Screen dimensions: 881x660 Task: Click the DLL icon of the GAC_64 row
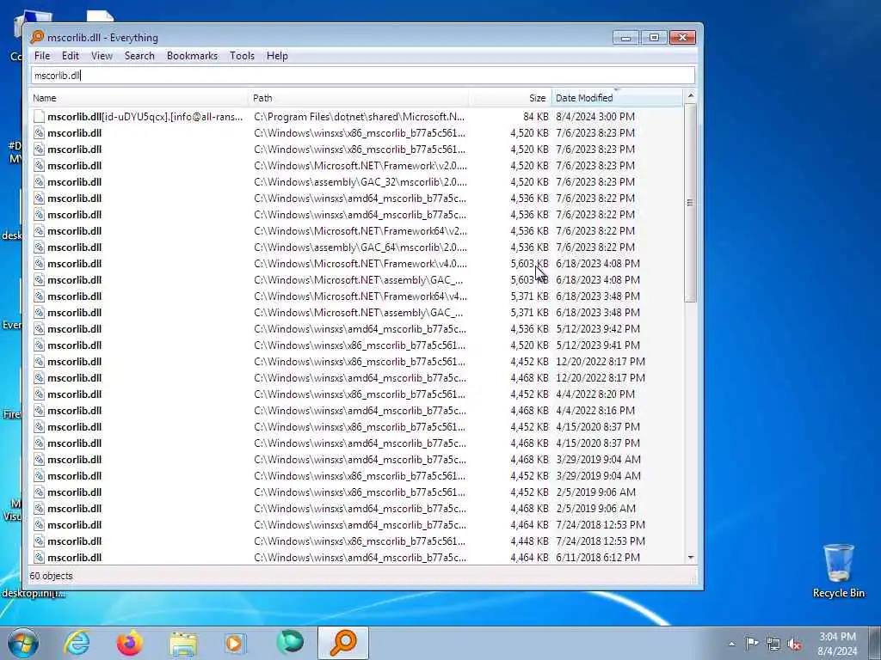coord(39,247)
